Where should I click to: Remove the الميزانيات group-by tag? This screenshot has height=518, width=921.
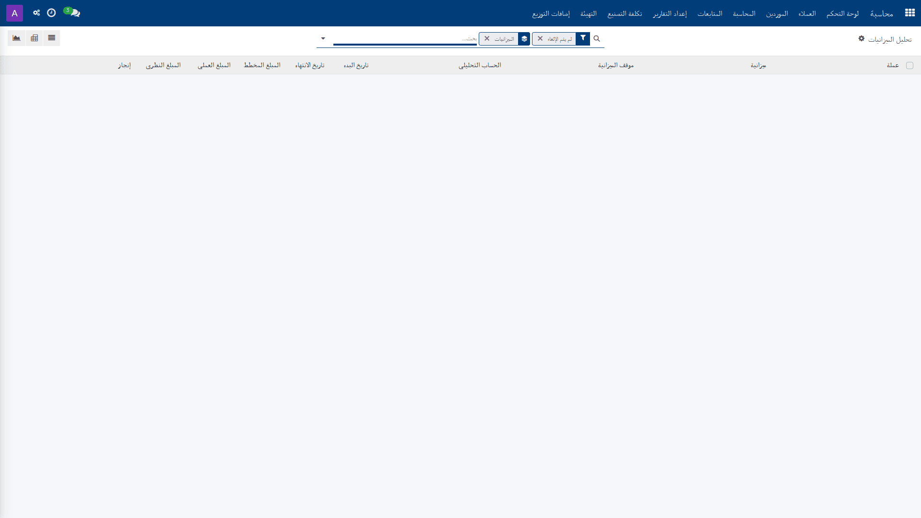pyautogui.click(x=487, y=38)
